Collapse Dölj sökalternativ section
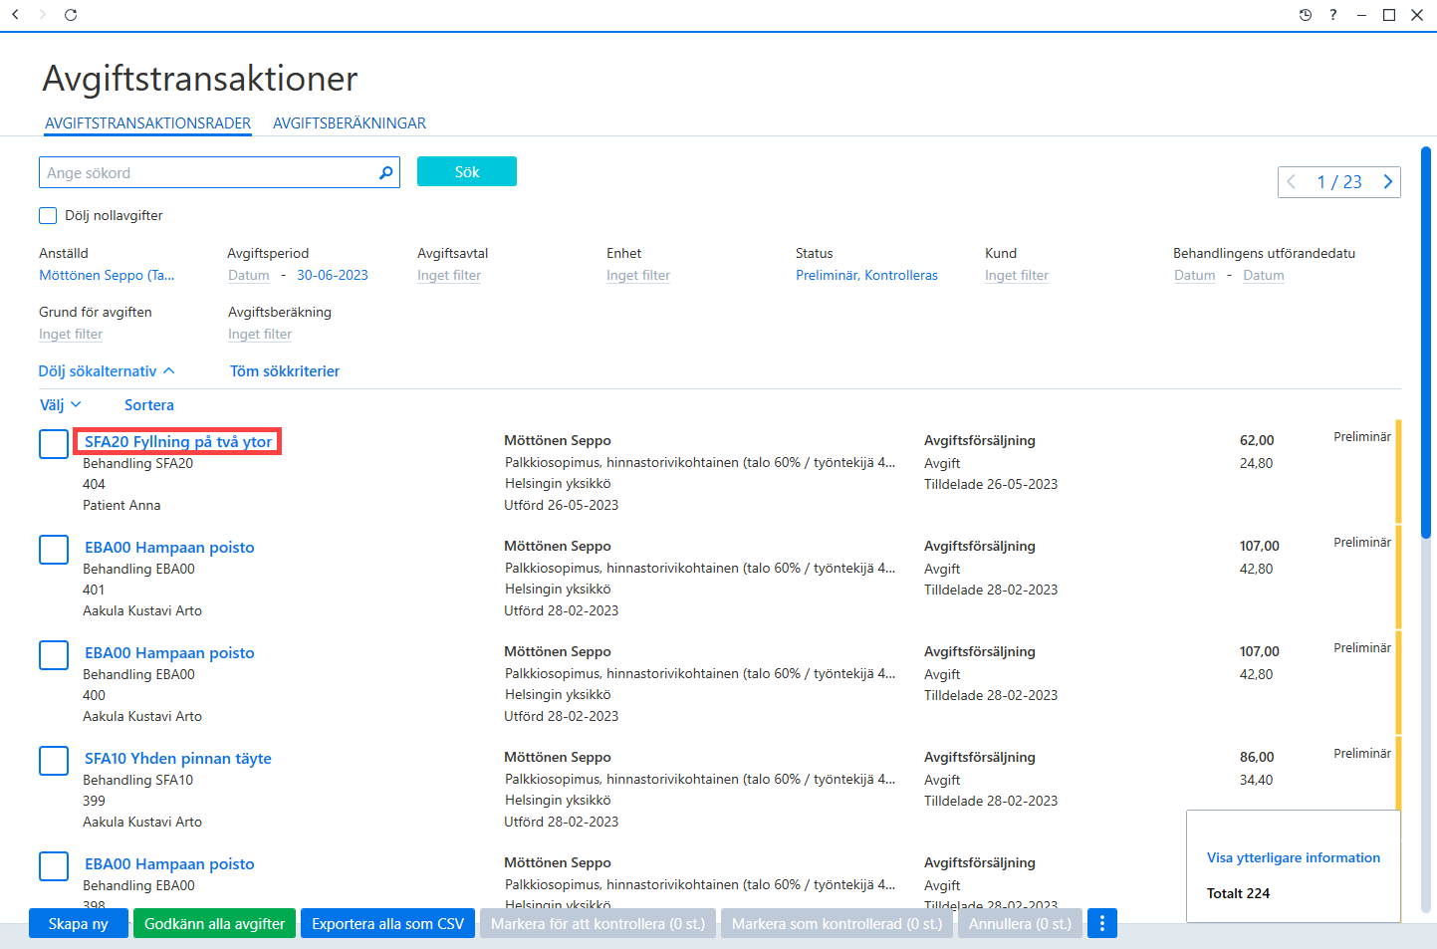Image resolution: width=1437 pixels, height=949 pixels. 107,370
